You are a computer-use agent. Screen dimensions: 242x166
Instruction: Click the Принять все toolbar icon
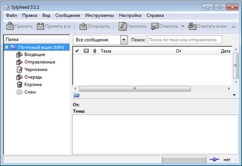click(40, 26)
